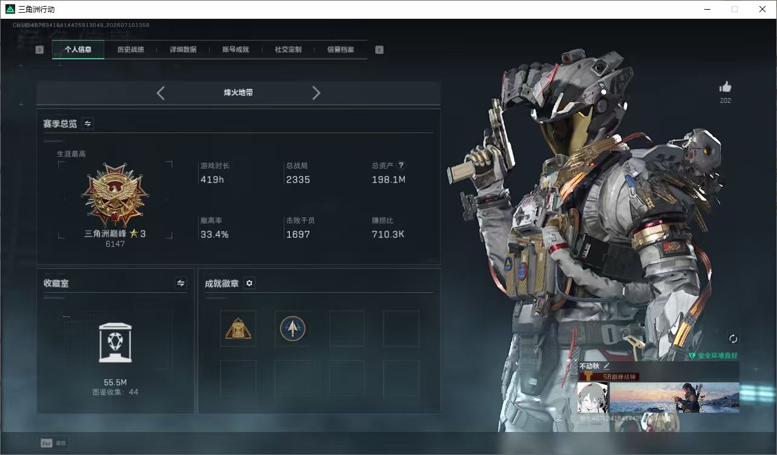Click the help icon beside 总资产
The width and height of the screenshot is (777, 455).
[x=401, y=165]
